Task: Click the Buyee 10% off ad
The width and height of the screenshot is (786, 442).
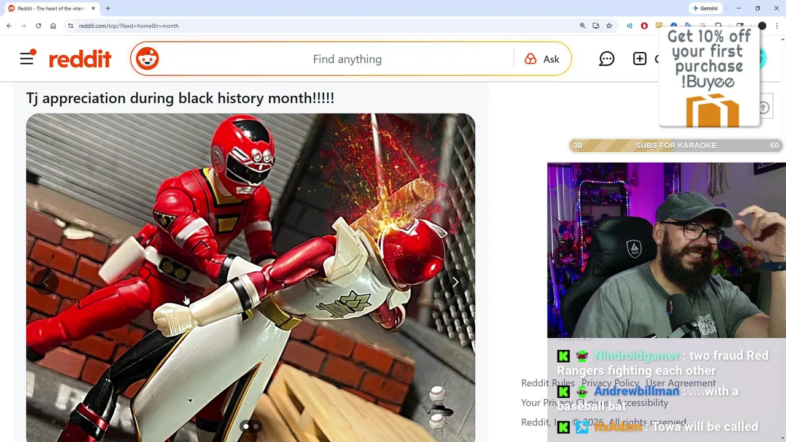Action: (709, 77)
